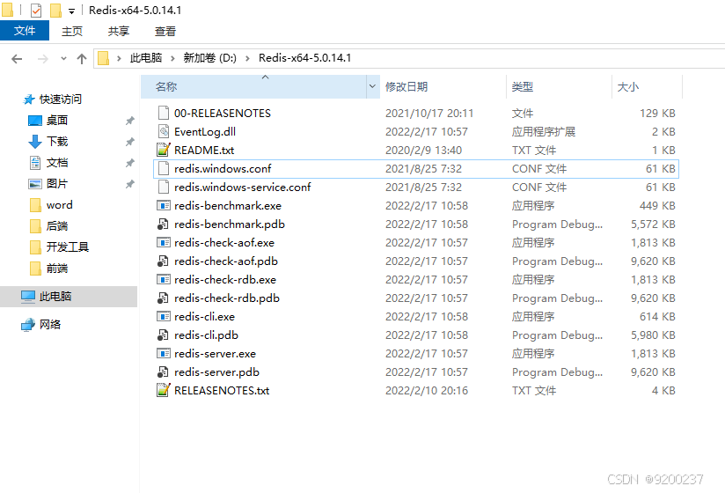
Task: Select 快速访问 in the navigation pane
Action: pyautogui.click(x=60, y=99)
